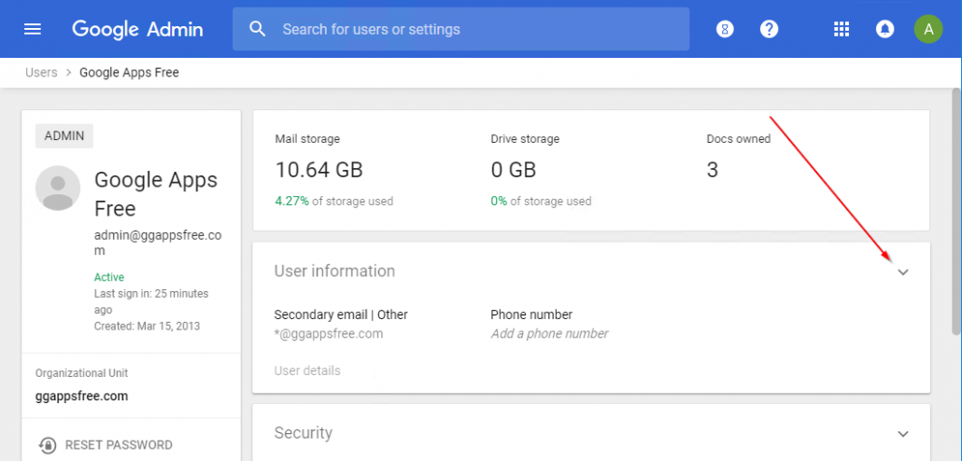This screenshot has height=461, width=962.
Task: Open the Help question mark icon
Action: [x=770, y=29]
